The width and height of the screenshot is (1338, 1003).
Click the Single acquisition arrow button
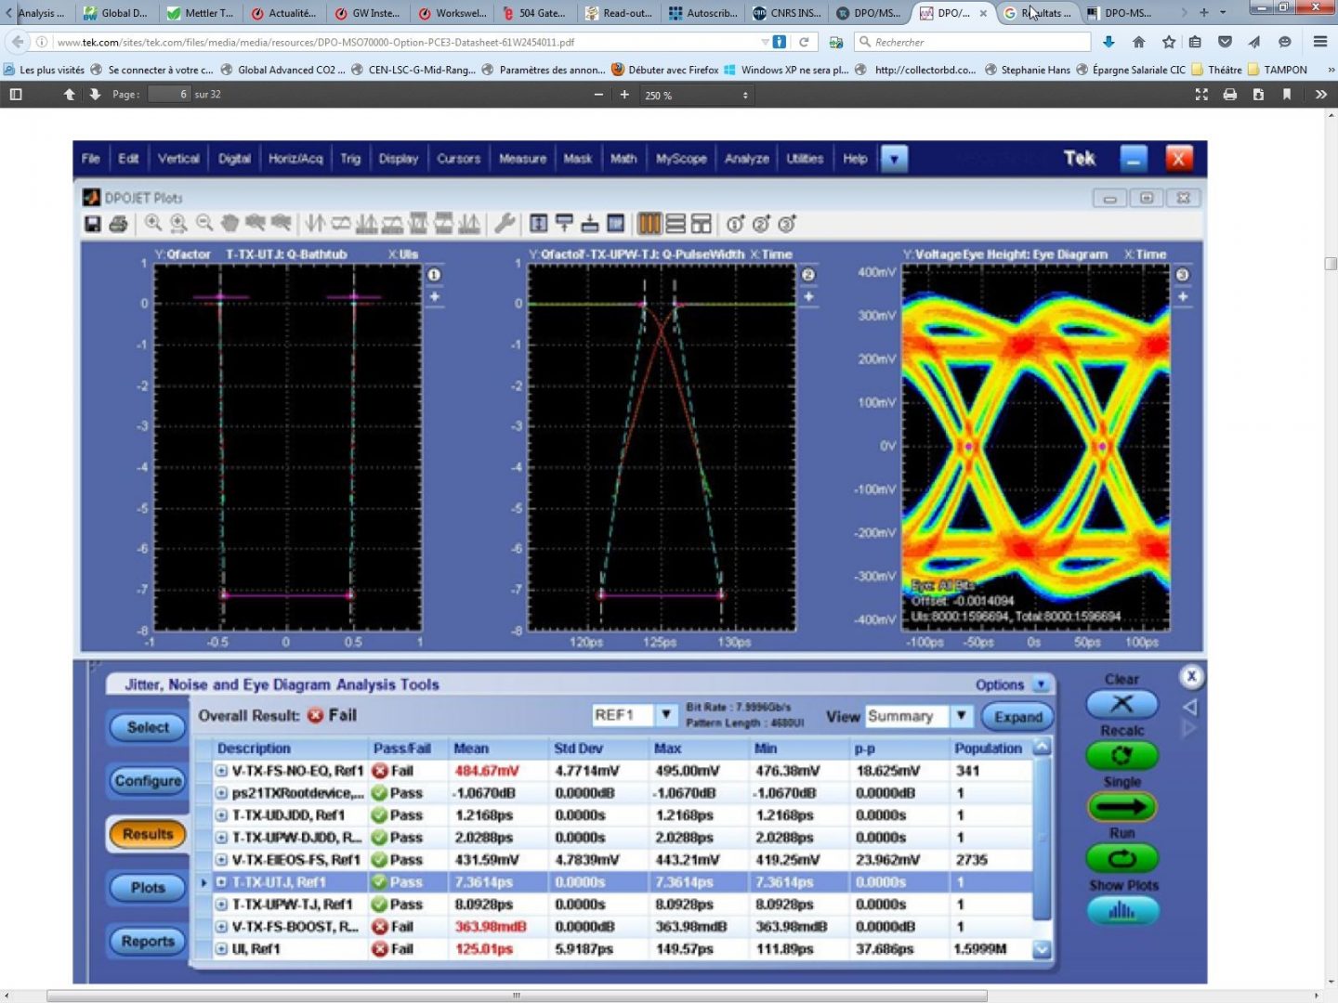point(1122,807)
